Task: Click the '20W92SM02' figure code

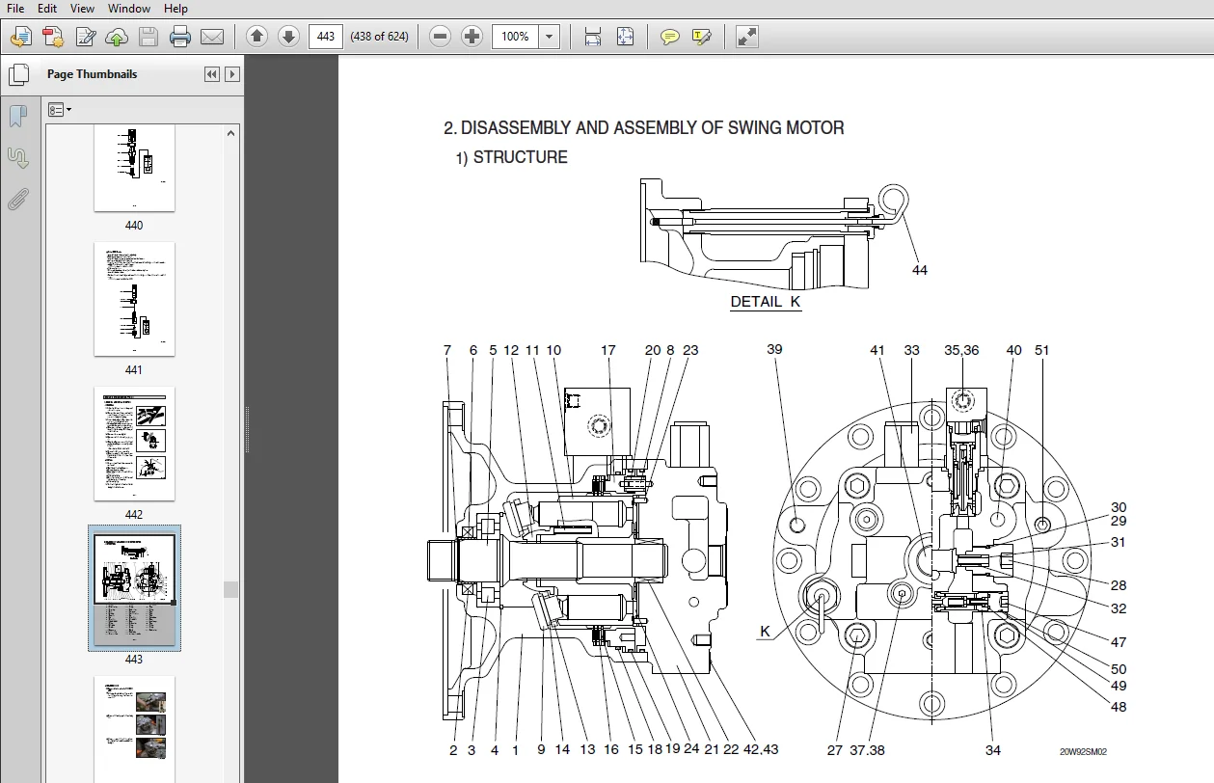Action: click(x=1083, y=752)
